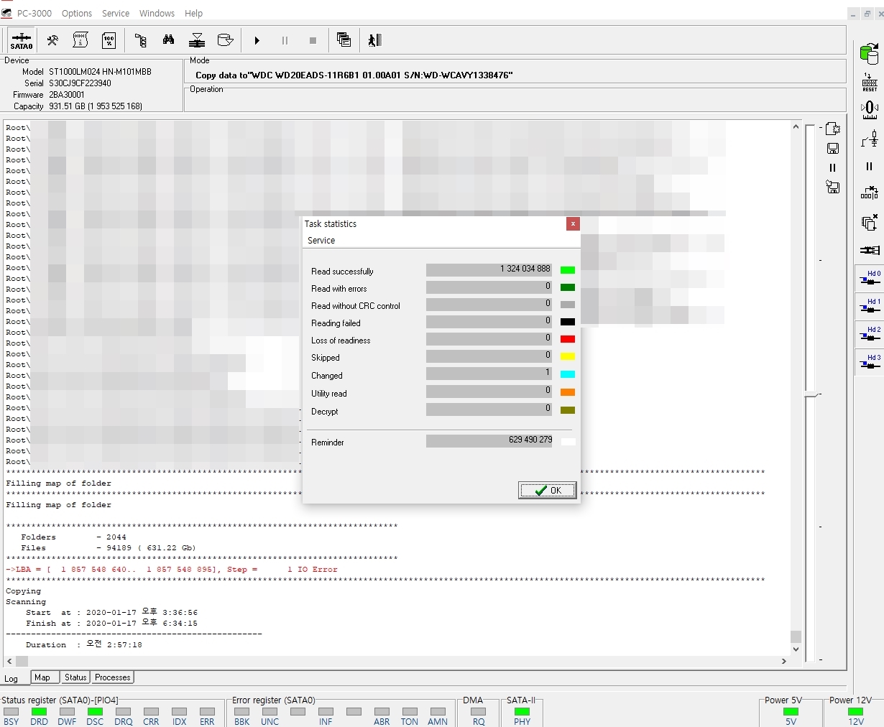
Task: Pause the log output
Action: (833, 167)
